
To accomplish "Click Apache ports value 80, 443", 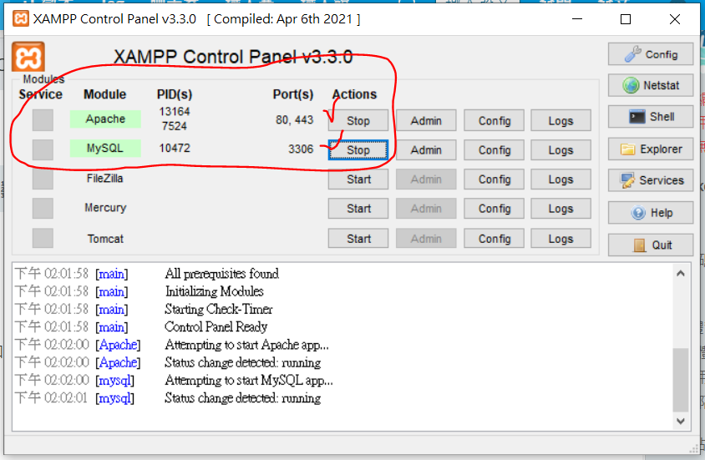I will [295, 120].
